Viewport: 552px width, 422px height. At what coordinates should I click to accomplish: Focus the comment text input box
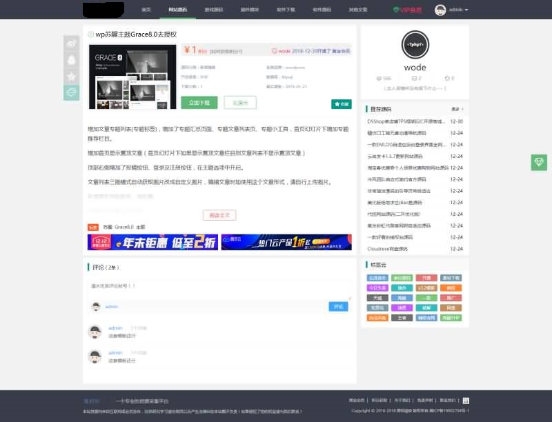point(219,289)
